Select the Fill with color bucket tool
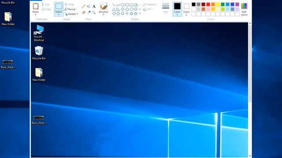Image resolution: width=282 pixels, height=158 pixels. click(89, 6)
